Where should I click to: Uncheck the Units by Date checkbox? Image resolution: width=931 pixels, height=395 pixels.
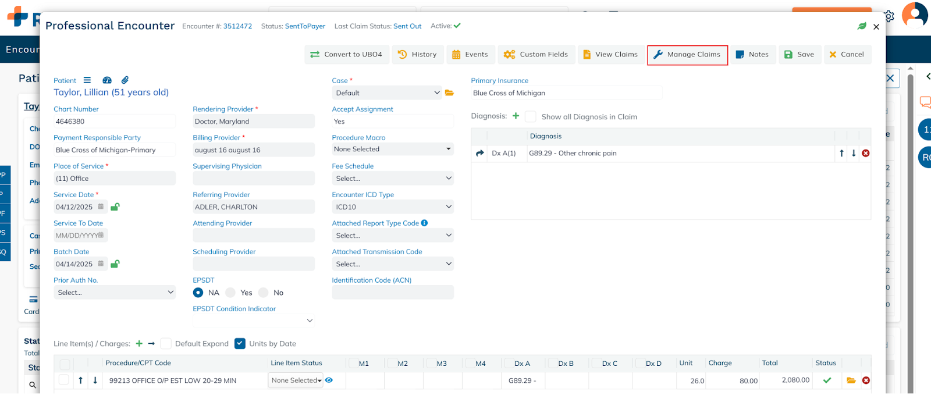pos(240,344)
